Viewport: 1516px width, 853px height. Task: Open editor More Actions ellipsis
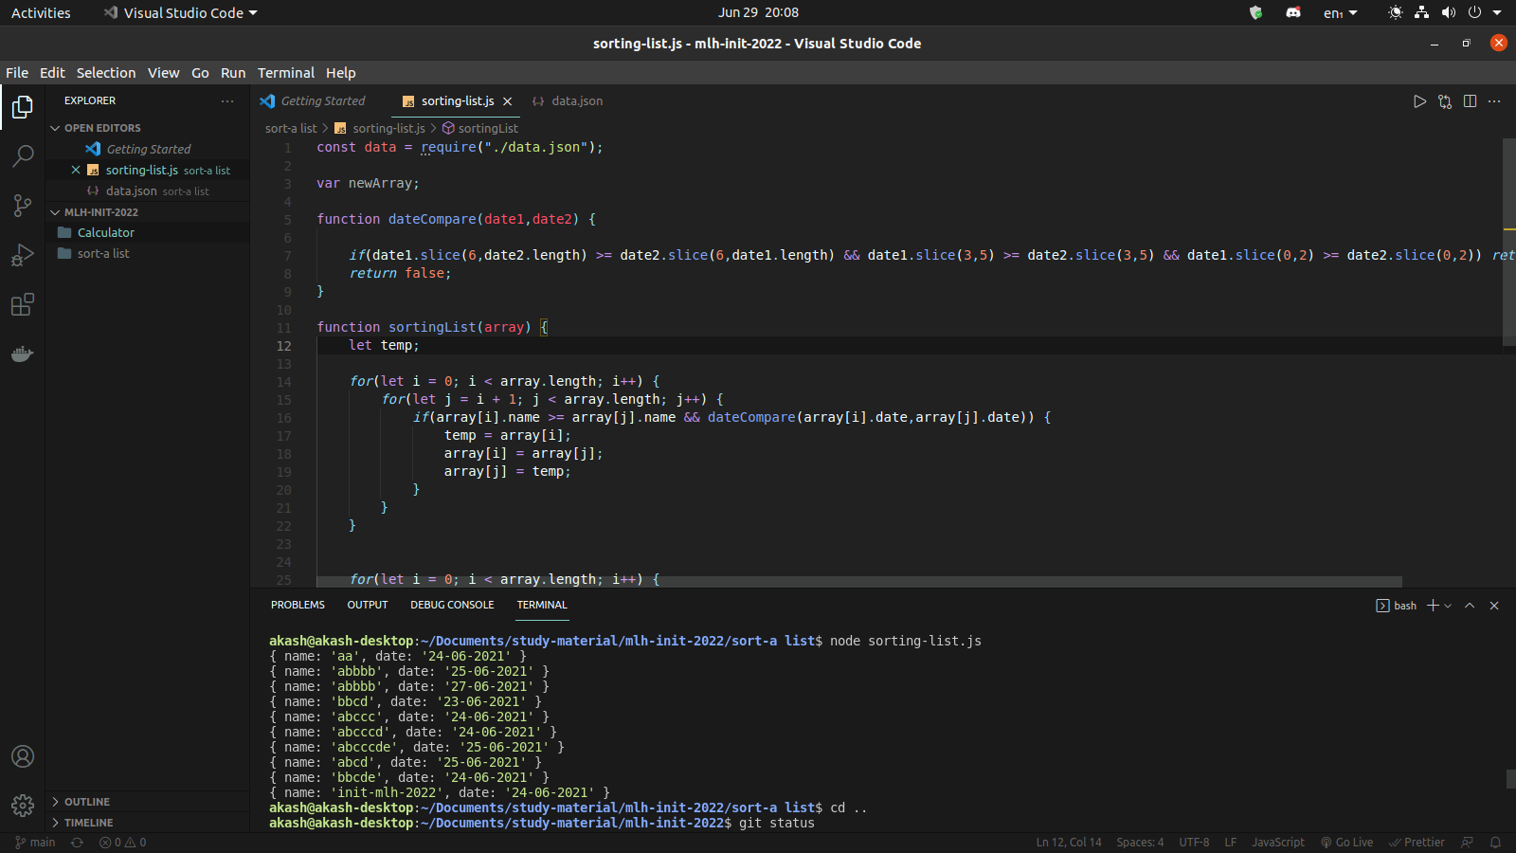coord(1494,101)
